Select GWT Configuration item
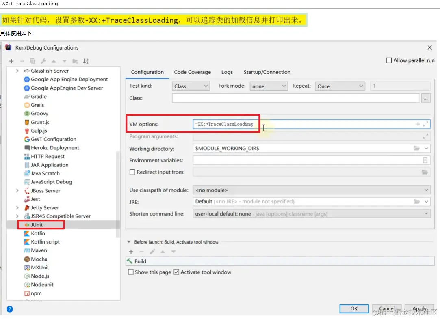440x319 pixels. (54, 139)
